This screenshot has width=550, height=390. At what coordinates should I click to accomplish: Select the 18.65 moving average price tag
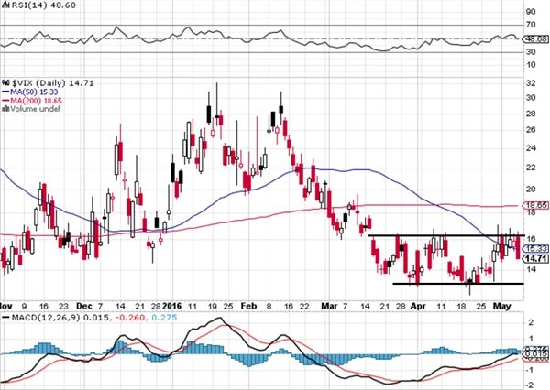coord(535,205)
